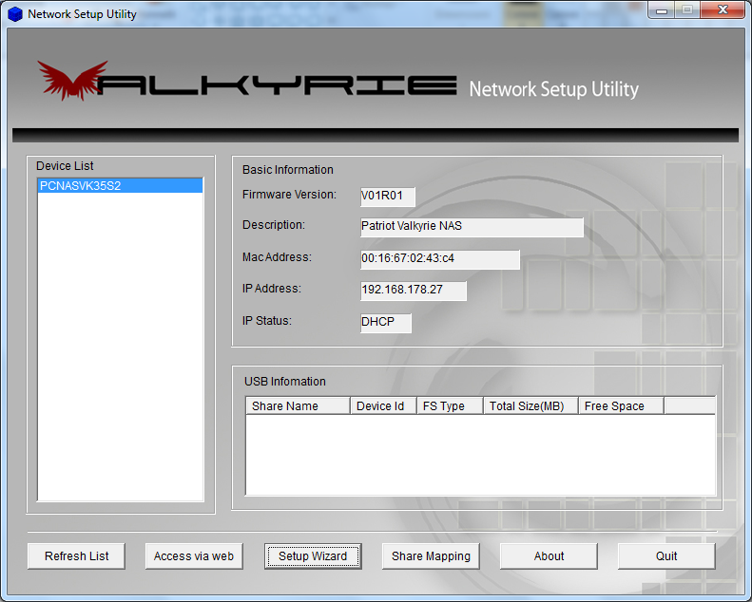
Task: Close the window with the X button
Action: point(723,10)
